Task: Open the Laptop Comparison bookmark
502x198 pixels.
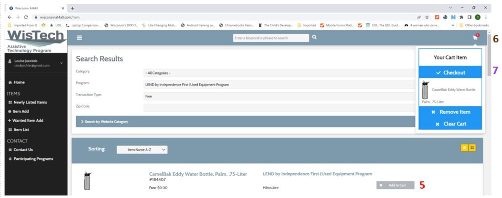Action: pyautogui.click(x=83, y=25)
